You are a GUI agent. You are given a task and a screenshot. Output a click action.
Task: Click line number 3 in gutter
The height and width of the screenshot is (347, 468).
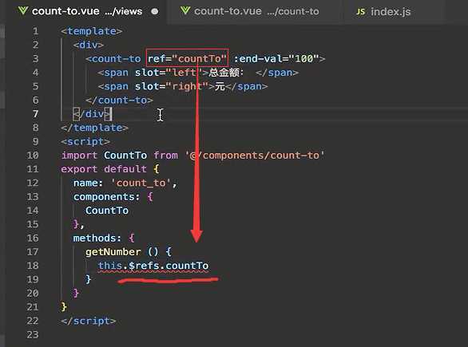[x=35, y=58]
